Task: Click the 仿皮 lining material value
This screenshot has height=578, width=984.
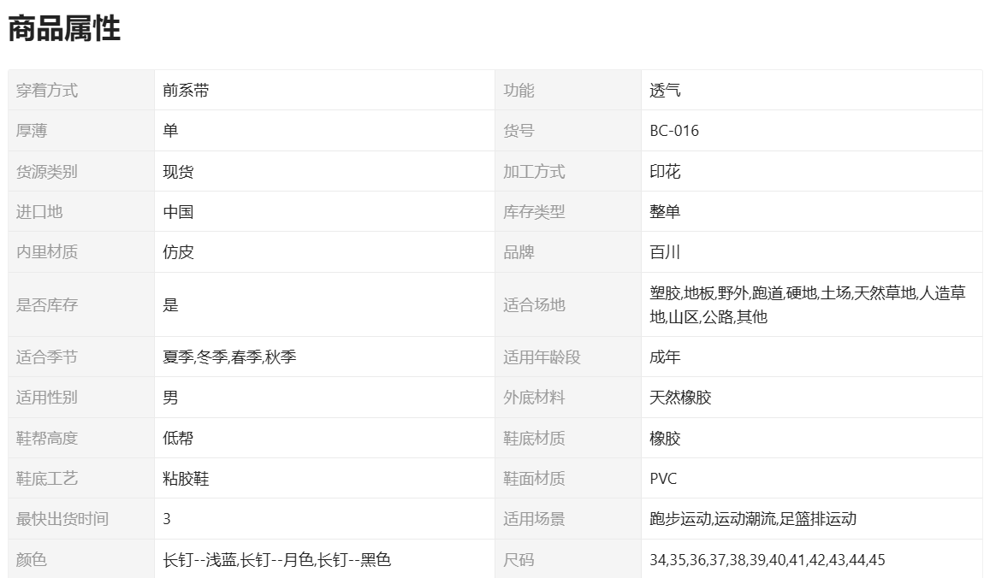Action: tap(178, 252)
